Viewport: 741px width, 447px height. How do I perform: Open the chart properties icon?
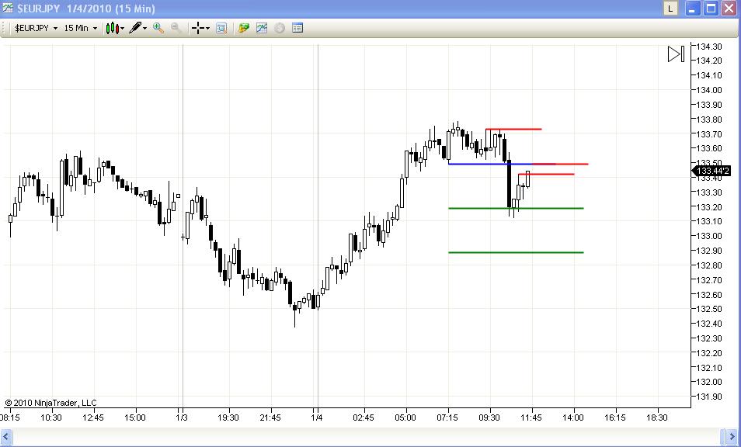pyautogui.click(x=297, y=28)
